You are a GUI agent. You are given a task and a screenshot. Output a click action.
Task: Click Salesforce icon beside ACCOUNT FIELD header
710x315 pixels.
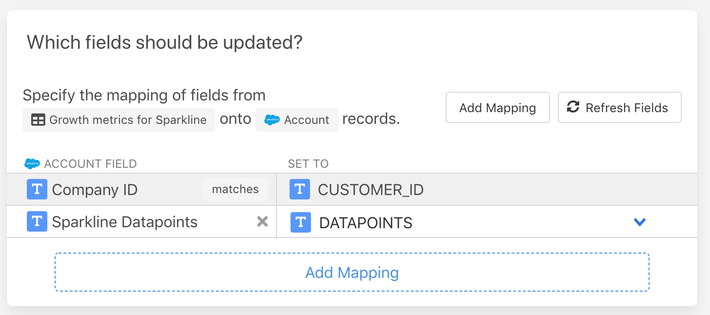(x=32, y=163)
